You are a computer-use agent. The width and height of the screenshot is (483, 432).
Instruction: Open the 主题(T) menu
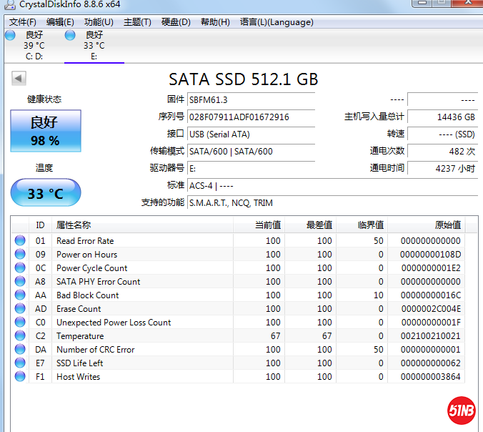[x=137, y=22]
